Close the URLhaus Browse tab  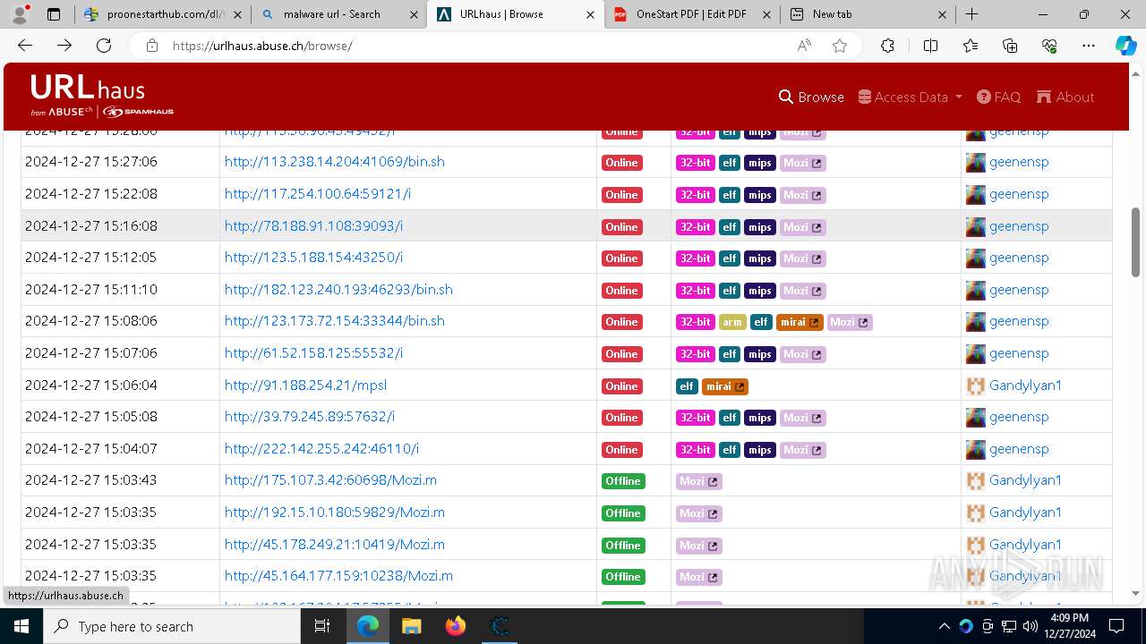[x=590, y=14]
